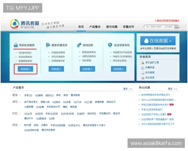Open hot question 不良QQ空间举报指引
This screenshot has height=151, width=188.
152,109
